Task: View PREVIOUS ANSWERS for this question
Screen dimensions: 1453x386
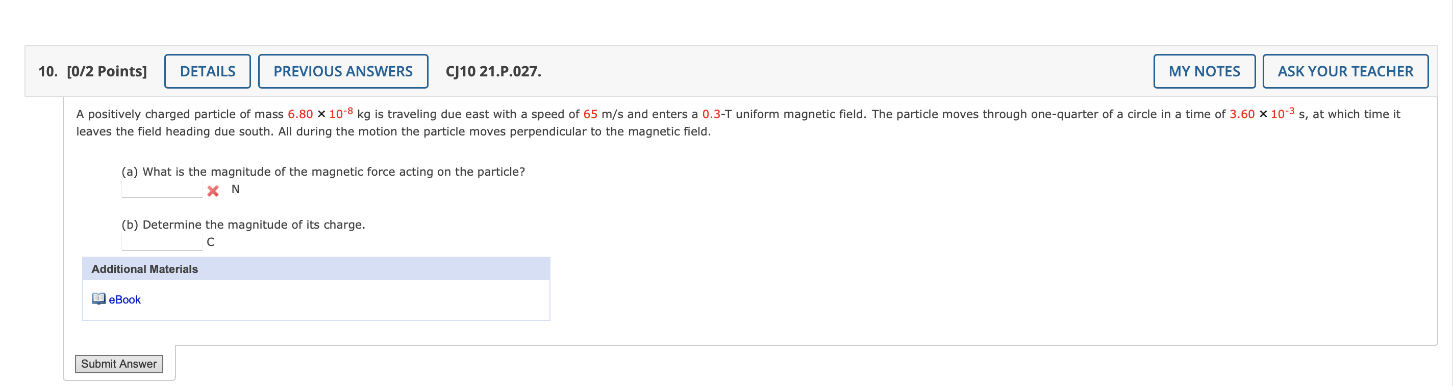Action: click(342, 71)
